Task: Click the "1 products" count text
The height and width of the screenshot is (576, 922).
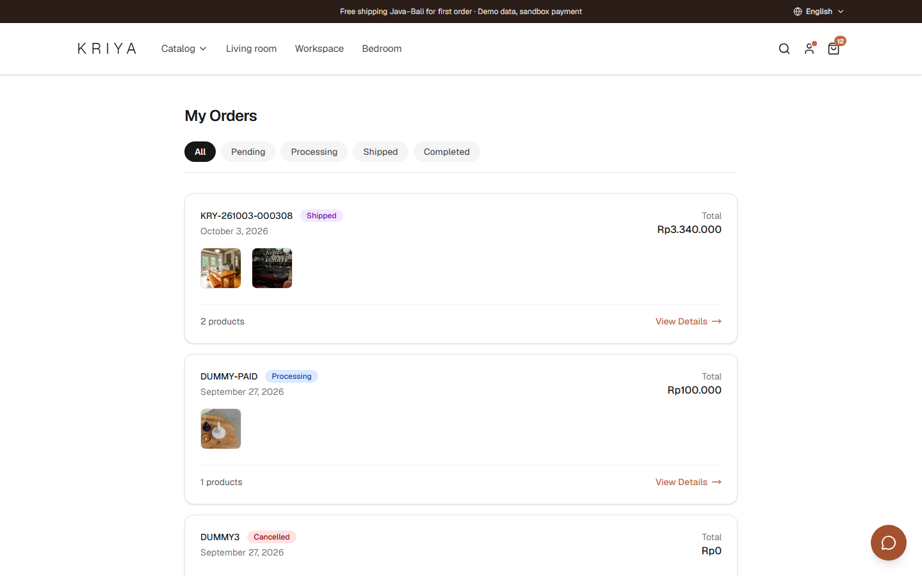Action: 222,482
